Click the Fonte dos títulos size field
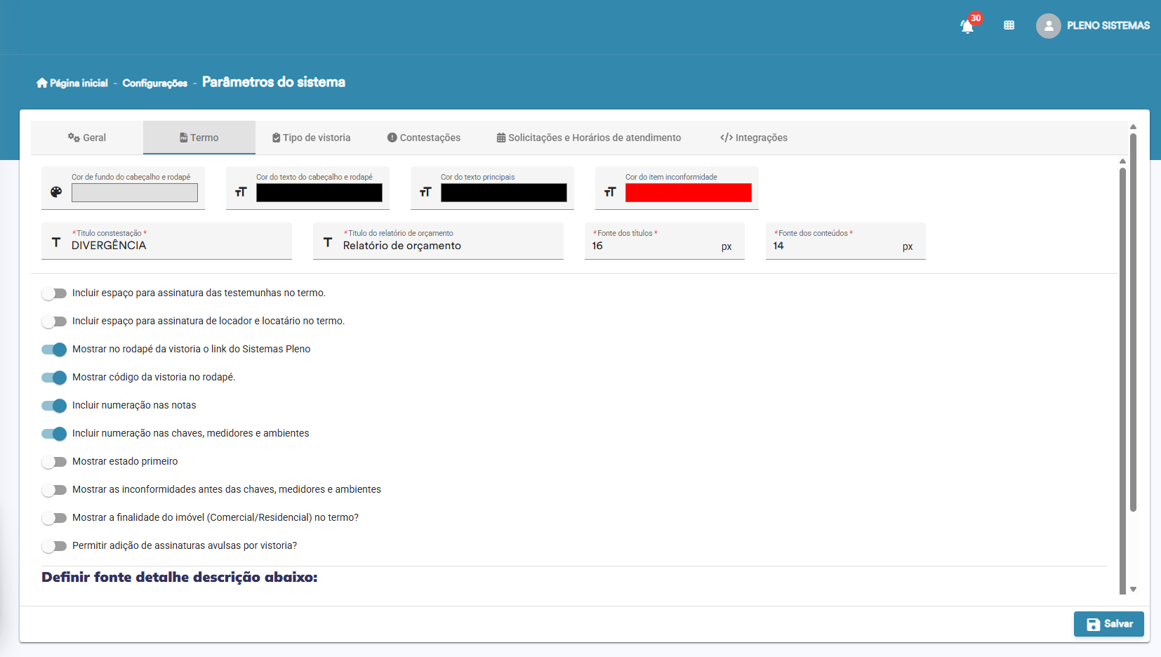Viewport: 1161px width, 657px height. click(x=653, y=246)
